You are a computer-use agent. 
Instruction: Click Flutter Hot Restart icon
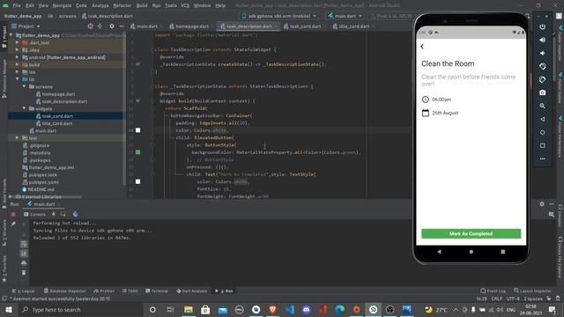point(63,214)
